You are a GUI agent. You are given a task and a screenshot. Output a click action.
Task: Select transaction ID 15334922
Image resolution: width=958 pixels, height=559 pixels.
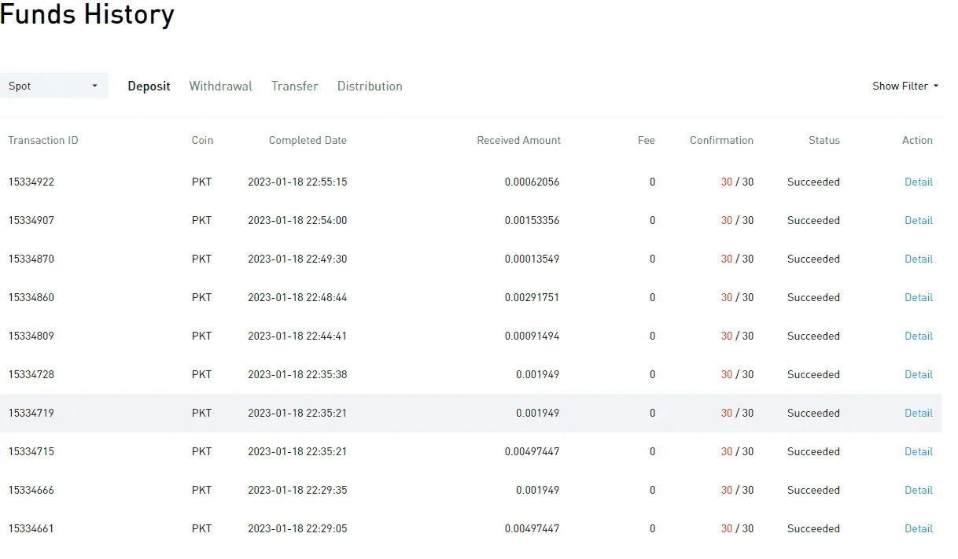pos(31,182)
